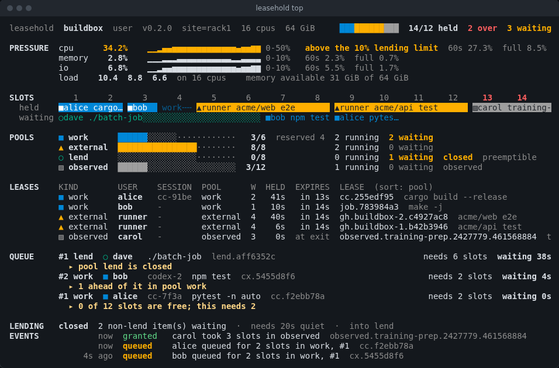The image size is (559, 368).
Task: Click the red slot number 14
Action: click(x=522, y=98)
